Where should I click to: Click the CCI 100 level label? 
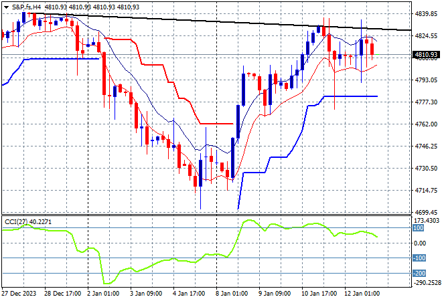click(419, 228)
